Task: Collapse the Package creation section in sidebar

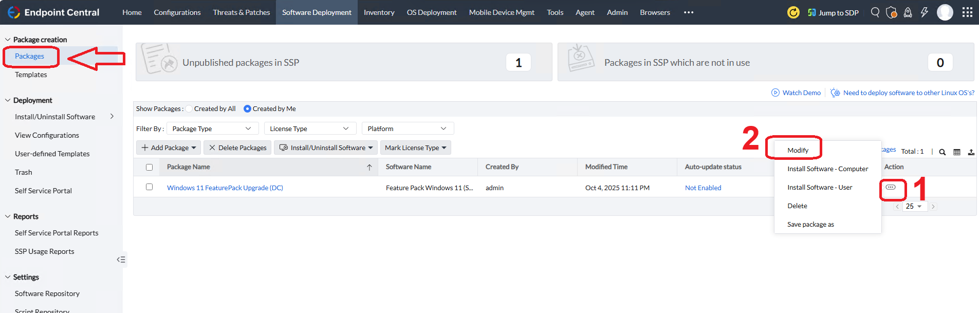Action: pyautogui.click(x=8, y=40)
